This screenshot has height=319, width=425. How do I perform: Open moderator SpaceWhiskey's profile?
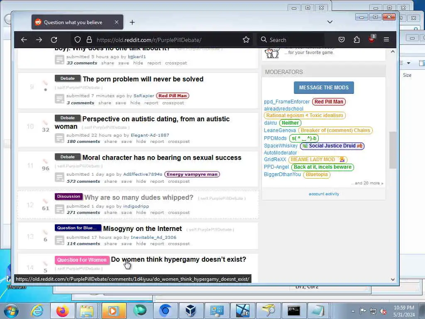tap(281, 146)
